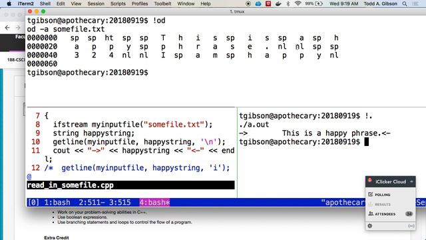This screenshot has width=426, height=240.
Task: Click the 99% battery indicator
Action: pos(314,4)
